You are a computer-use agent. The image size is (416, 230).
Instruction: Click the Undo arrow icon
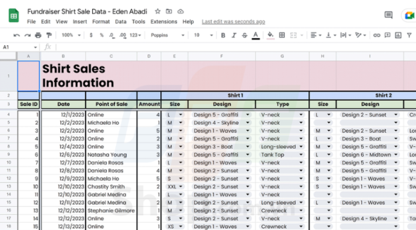(x=17, y=35)
